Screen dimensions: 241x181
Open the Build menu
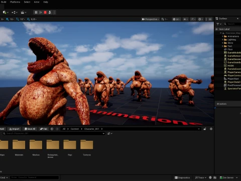click(4, 2)
